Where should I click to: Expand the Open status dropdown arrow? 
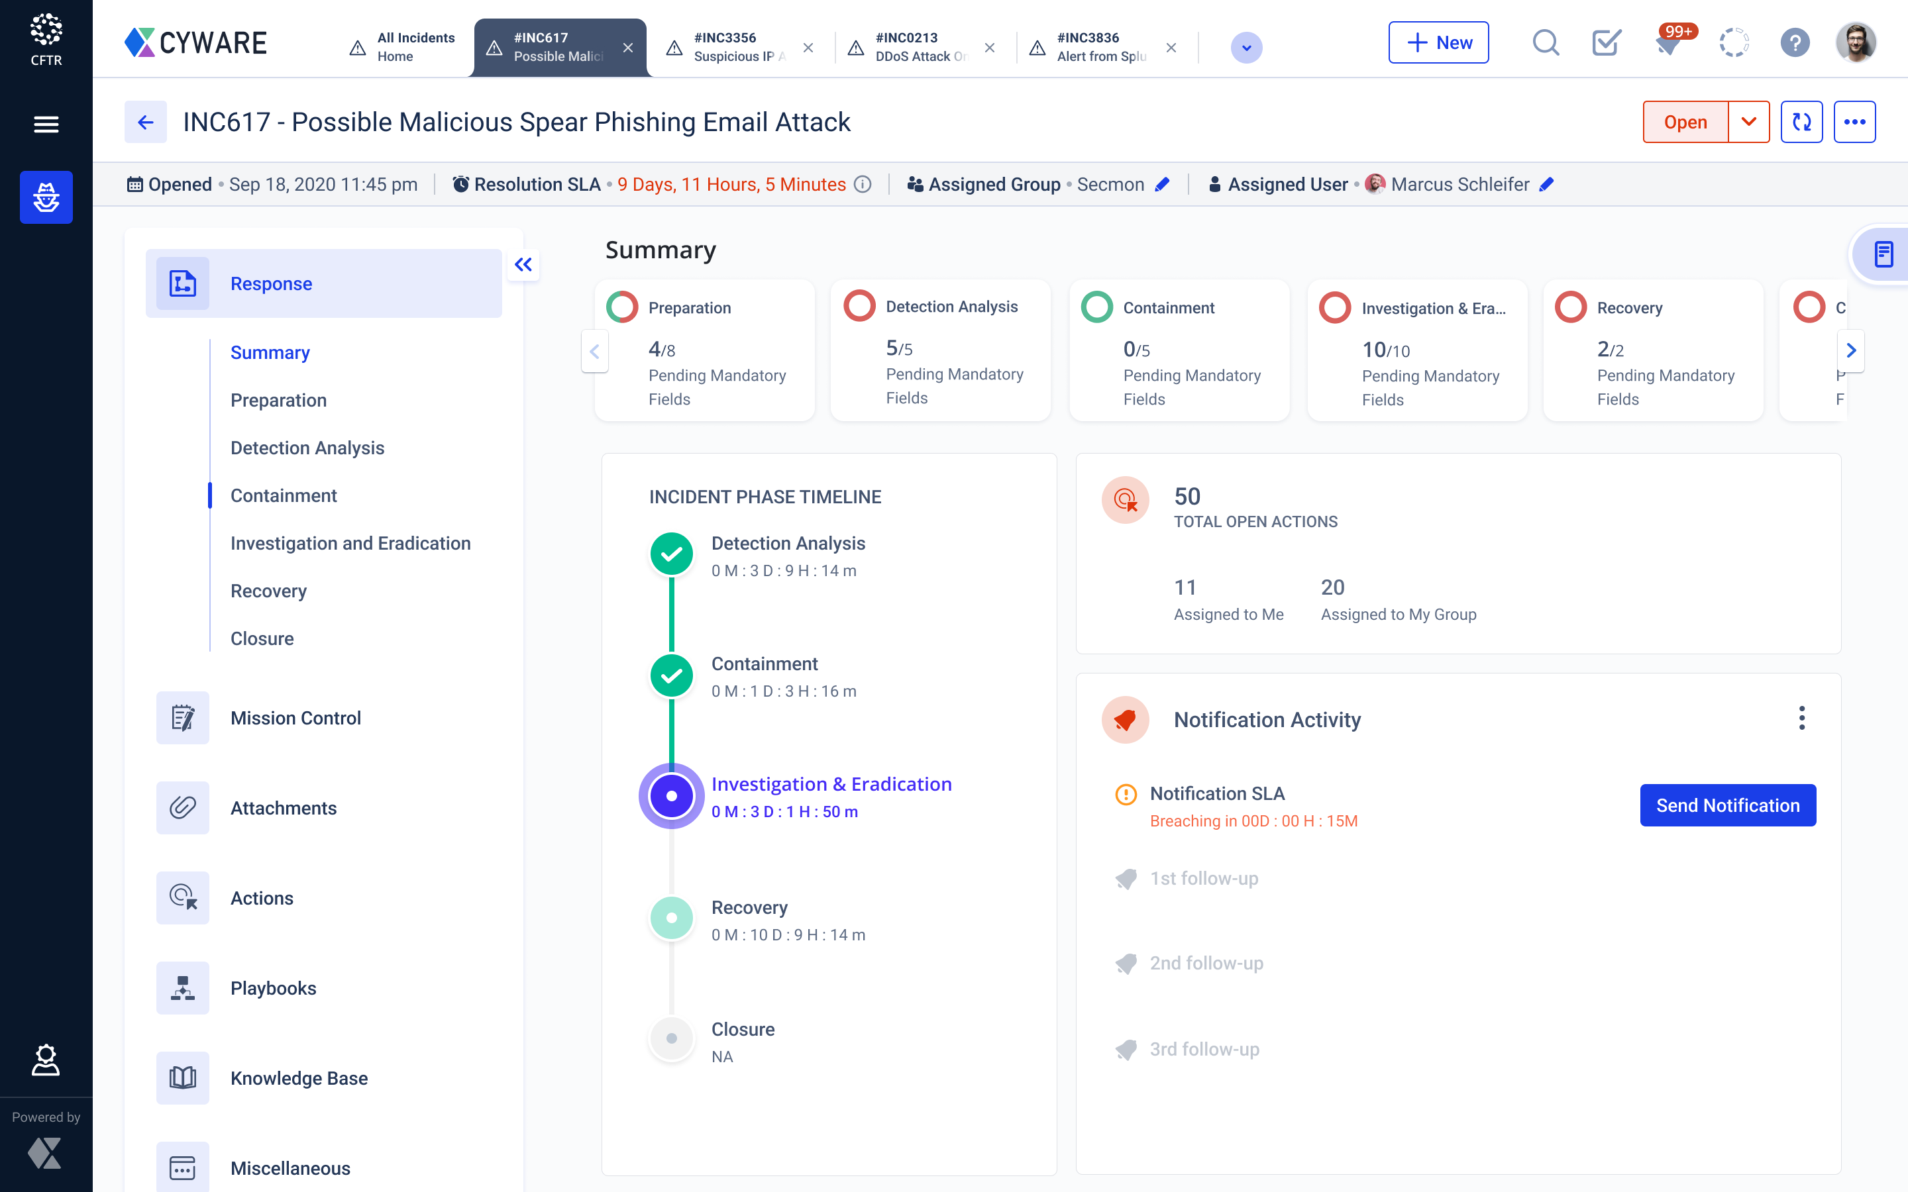1749,123
